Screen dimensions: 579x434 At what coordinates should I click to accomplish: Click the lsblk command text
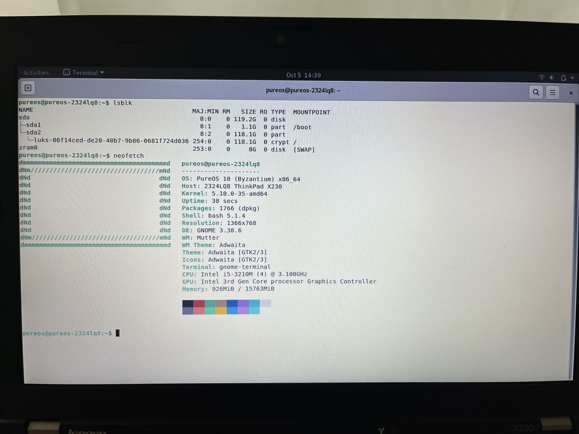(123, 103)
